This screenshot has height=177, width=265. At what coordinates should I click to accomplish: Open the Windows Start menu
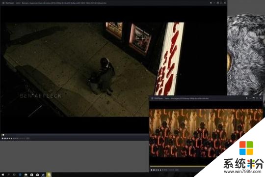click(x=3, y=175)
